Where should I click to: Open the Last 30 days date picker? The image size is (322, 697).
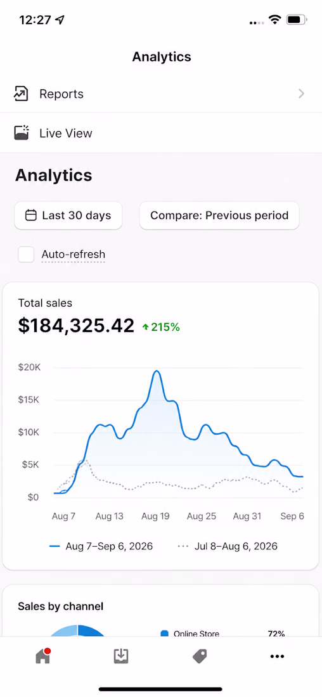(68, 215)
